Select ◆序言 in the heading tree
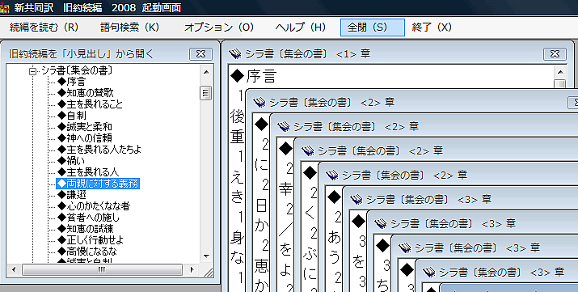This screenshot has height=292, width=578. pos(71,82)
